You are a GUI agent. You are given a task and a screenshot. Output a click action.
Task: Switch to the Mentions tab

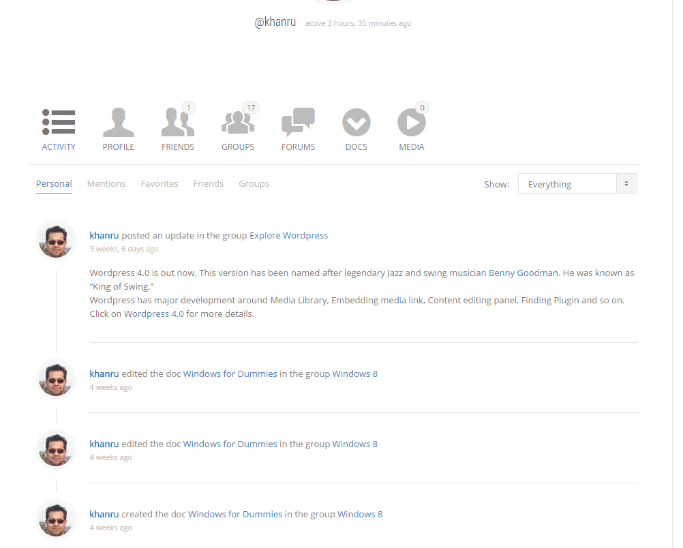coord(106,183)
